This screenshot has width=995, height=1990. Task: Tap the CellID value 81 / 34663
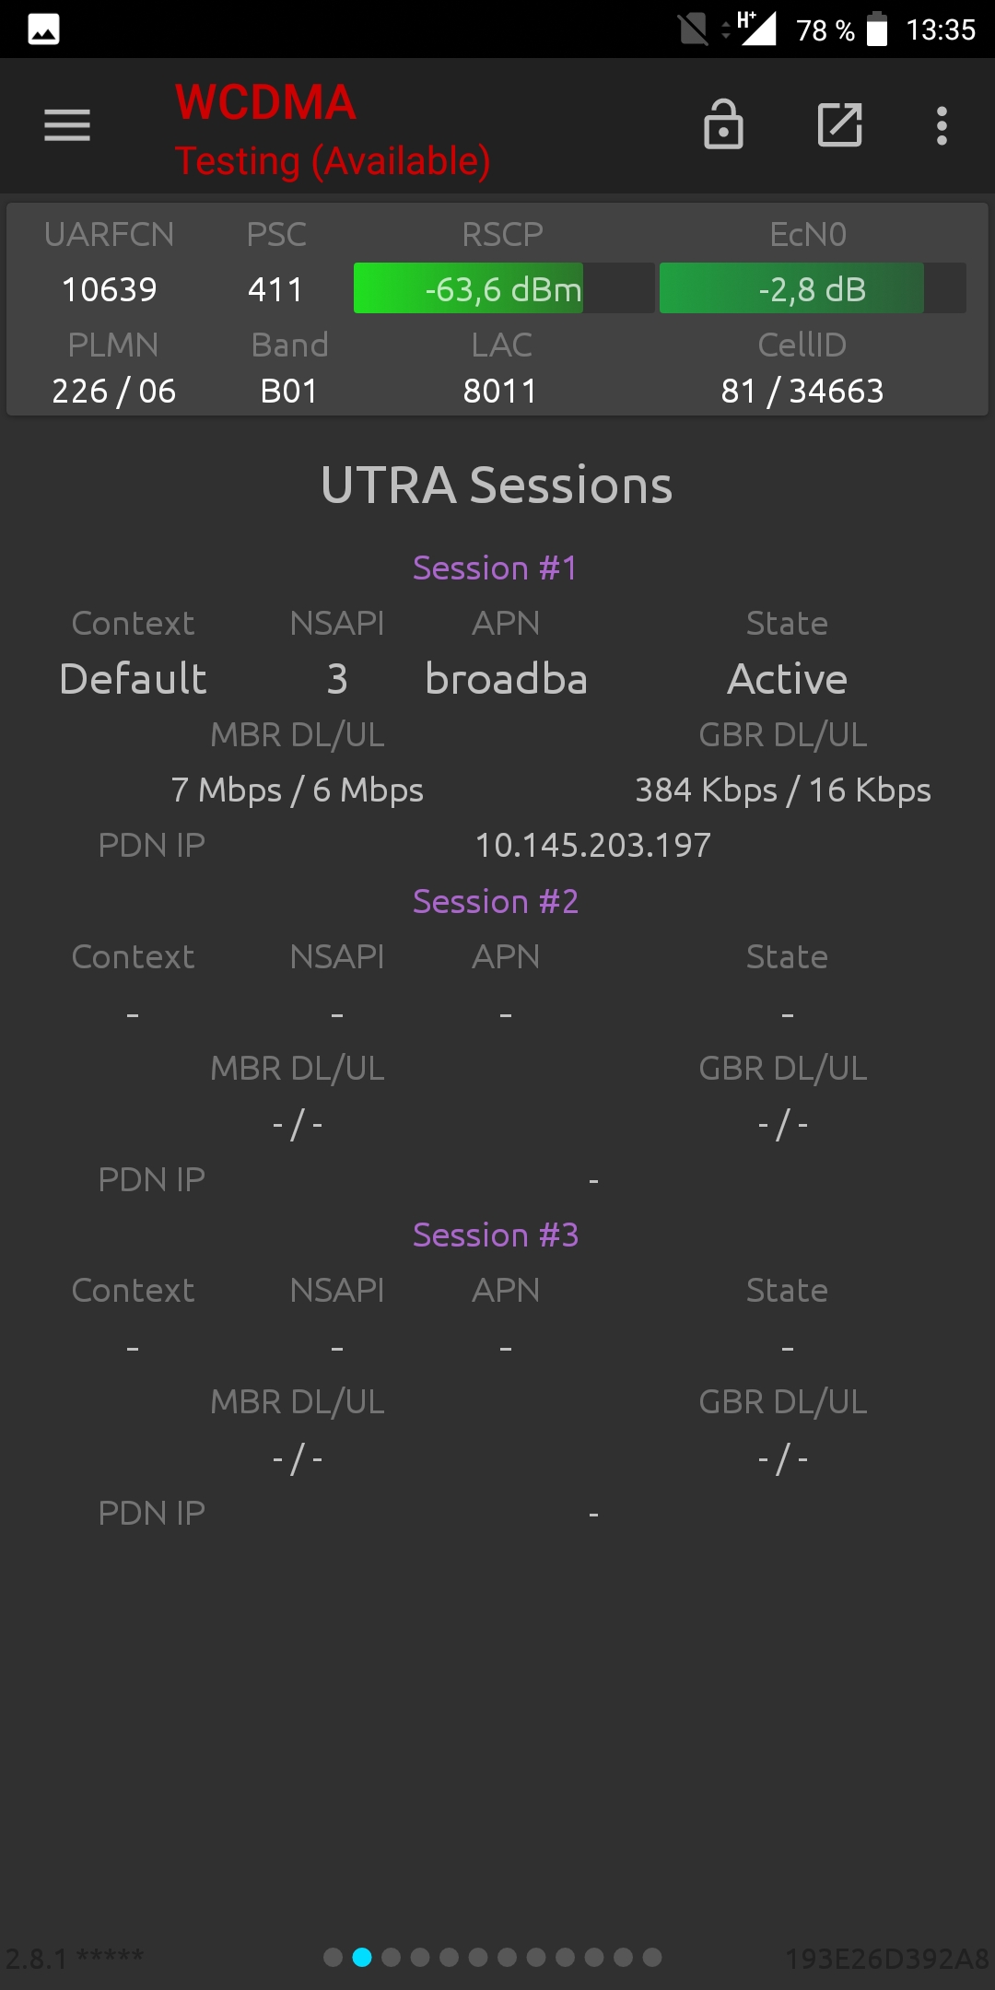[802, 392]
